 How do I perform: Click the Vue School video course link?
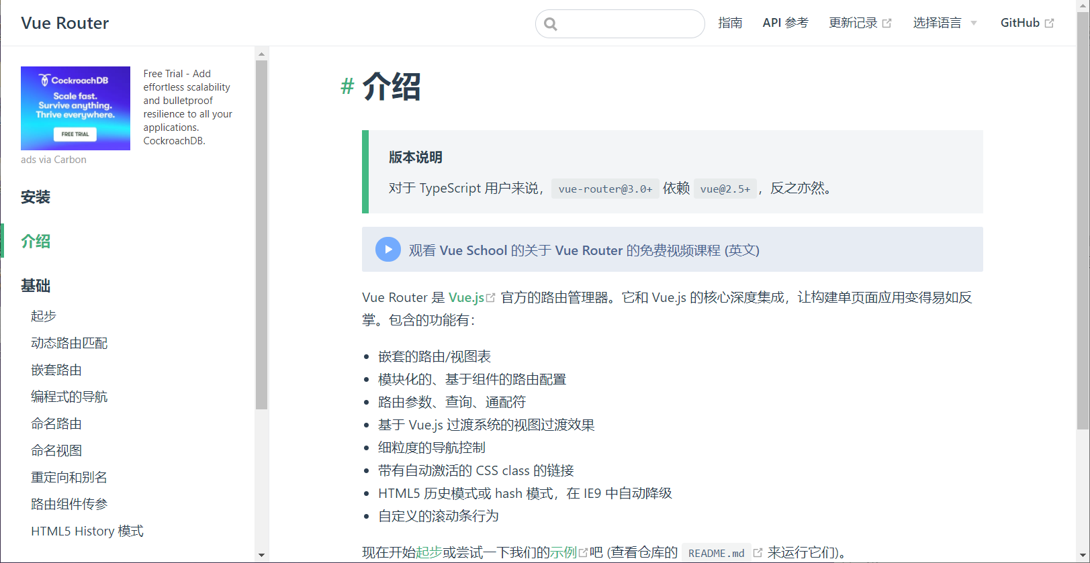coord(584,250)
